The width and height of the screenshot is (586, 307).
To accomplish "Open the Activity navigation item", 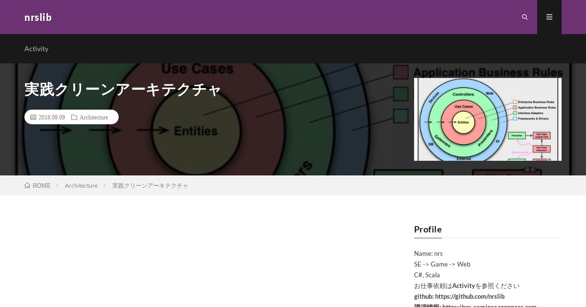I will click(36, 49).
